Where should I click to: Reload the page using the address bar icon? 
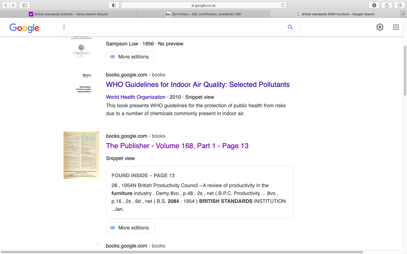[282, 5]
